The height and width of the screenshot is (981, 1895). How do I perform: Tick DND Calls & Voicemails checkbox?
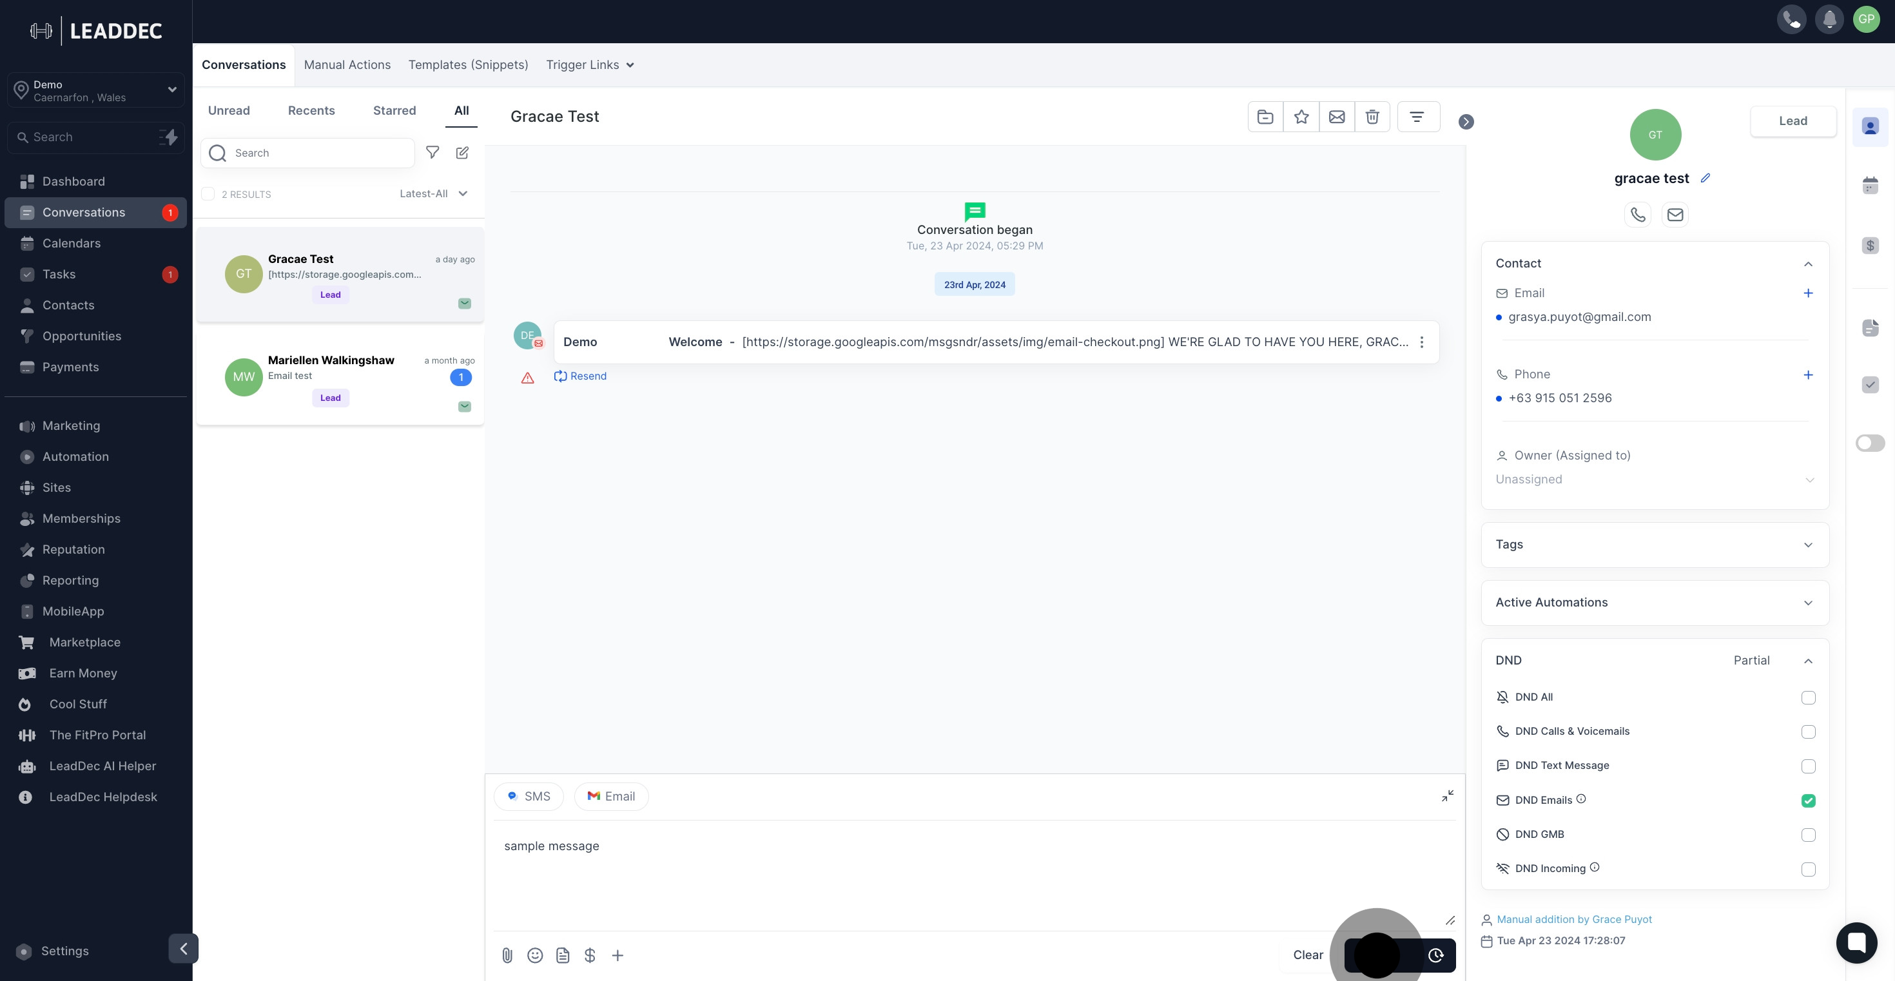(x=1808, y=732)
